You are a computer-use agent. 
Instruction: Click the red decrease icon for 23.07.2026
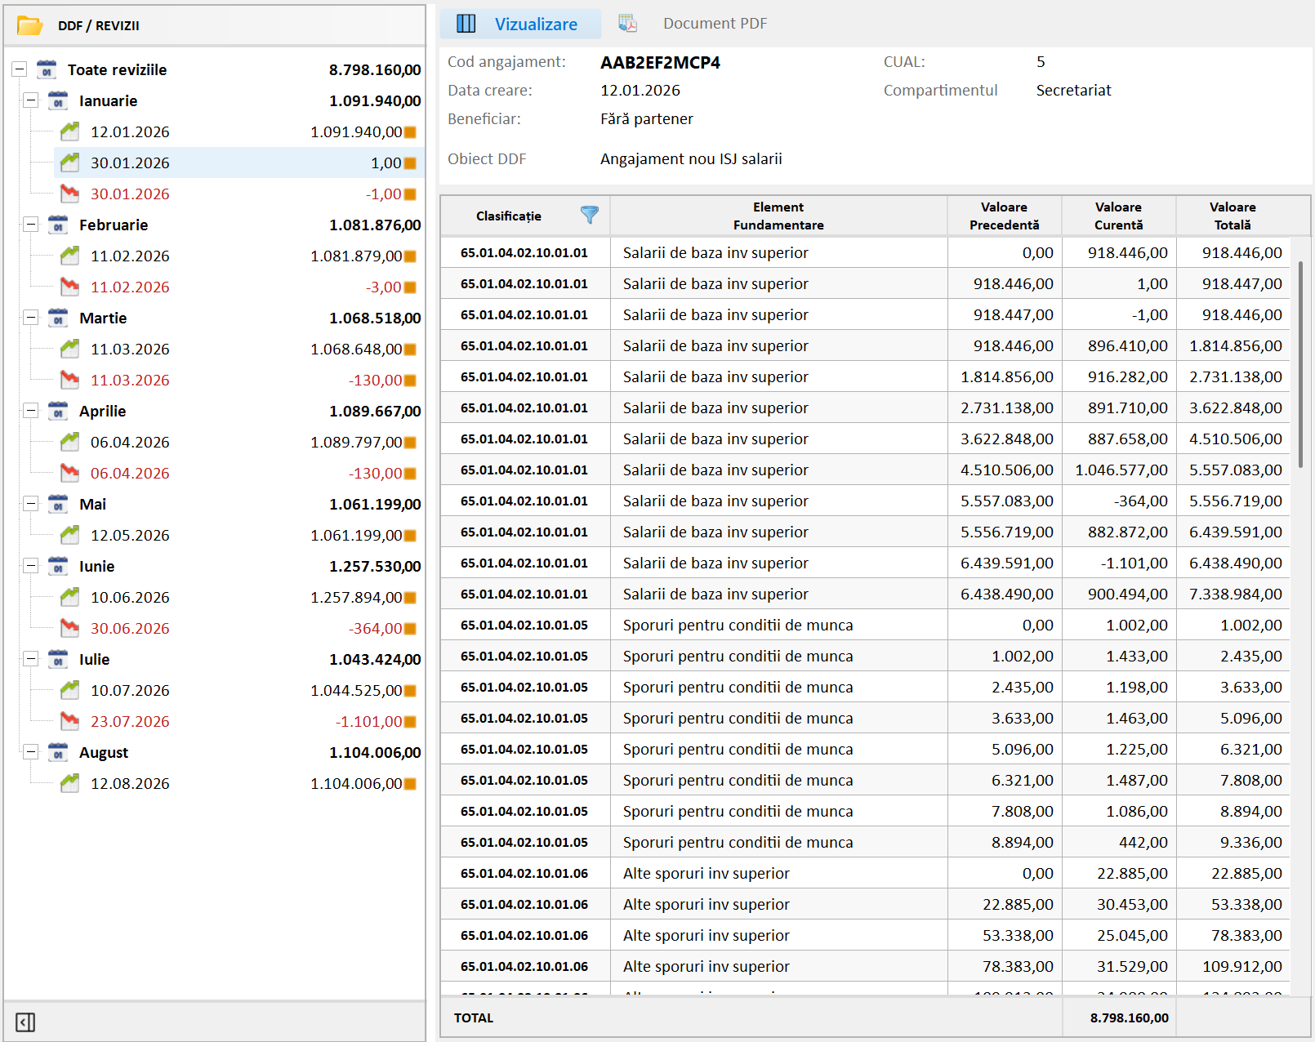click(x=69, y=721)
